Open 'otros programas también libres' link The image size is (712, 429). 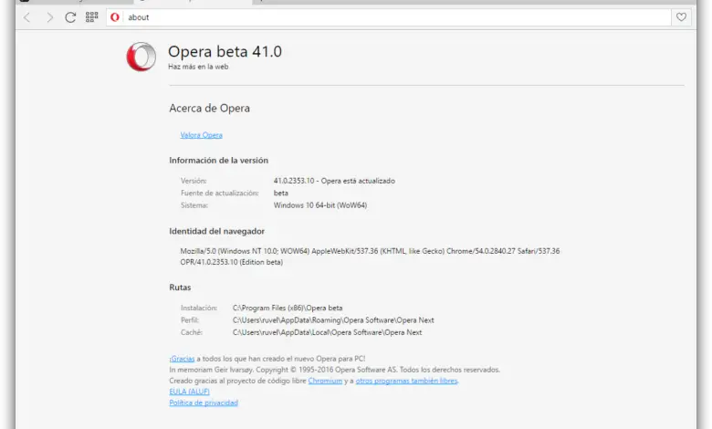point(406,381)
